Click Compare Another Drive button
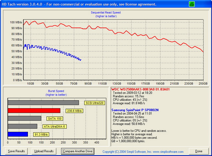The height and width of the screenshot is (156, 212). coord(77,151)
